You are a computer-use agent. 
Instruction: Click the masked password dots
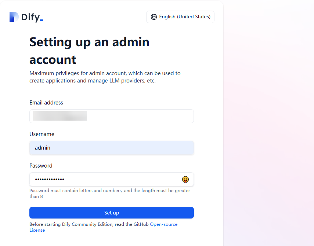coord(50,179)
